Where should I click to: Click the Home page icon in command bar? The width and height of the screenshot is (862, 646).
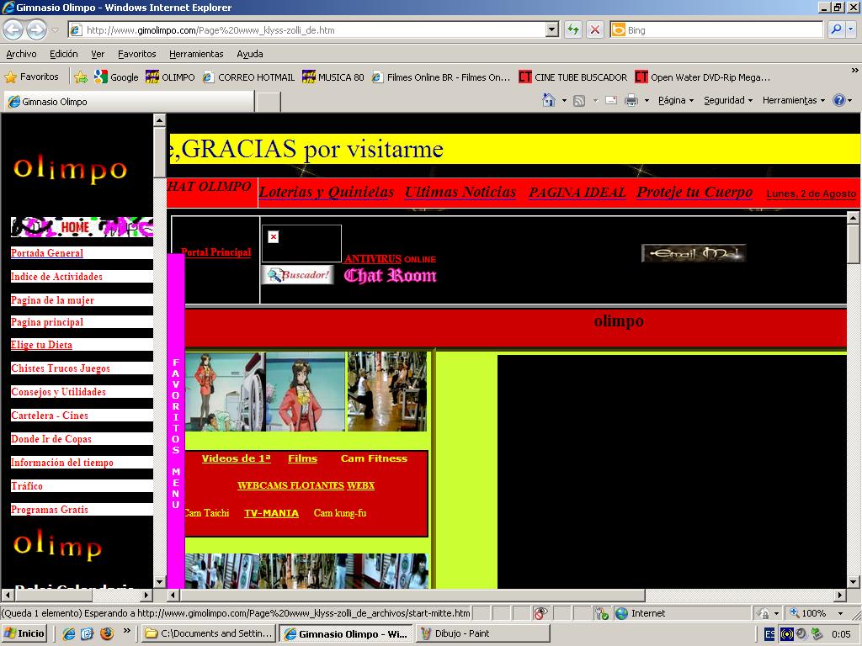pos(549,100)
